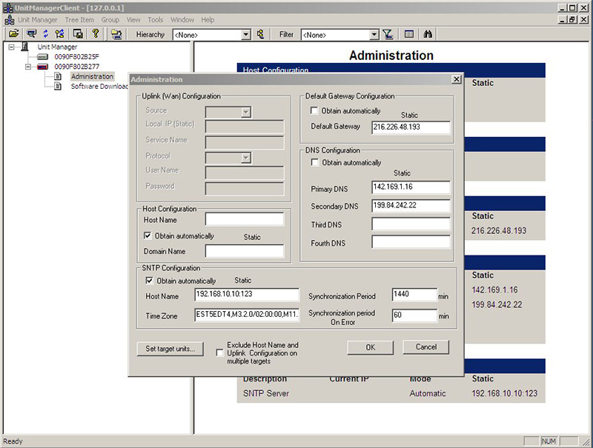Click the monitor connect toolbar icon
593x448 pixels.
(31, 34)
